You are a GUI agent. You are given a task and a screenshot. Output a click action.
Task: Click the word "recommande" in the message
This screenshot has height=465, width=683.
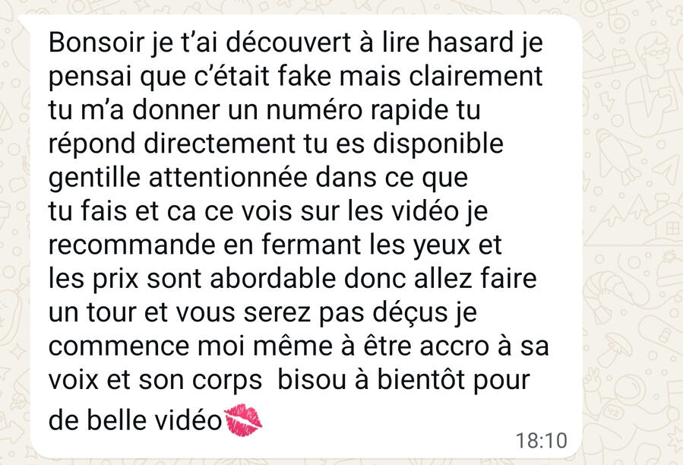click(132, 245)
